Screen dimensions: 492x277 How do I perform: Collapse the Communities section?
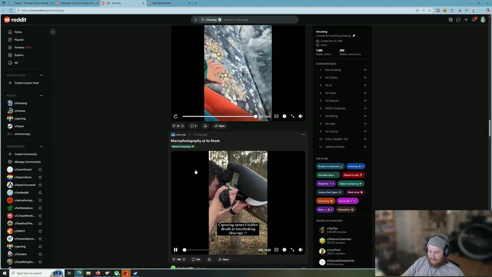(x=41, y=146)
